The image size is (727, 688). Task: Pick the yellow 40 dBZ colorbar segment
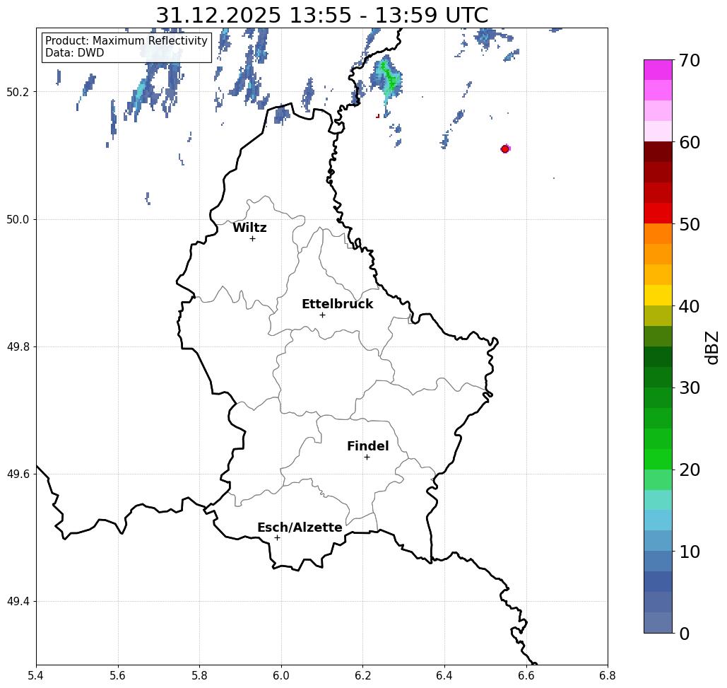658,295
